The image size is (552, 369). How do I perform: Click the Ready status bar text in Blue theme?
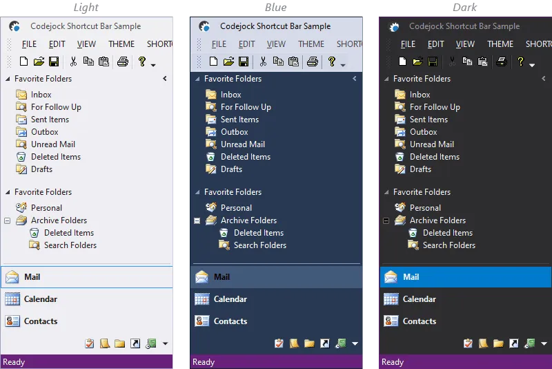(x=204, y=362)
